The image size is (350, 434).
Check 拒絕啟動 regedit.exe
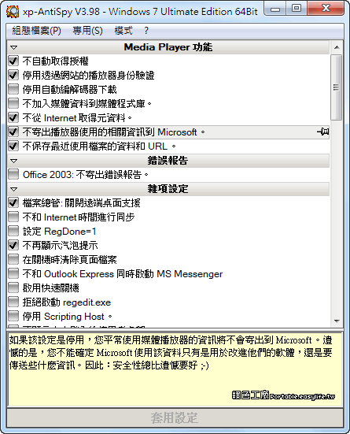point(13,302)
